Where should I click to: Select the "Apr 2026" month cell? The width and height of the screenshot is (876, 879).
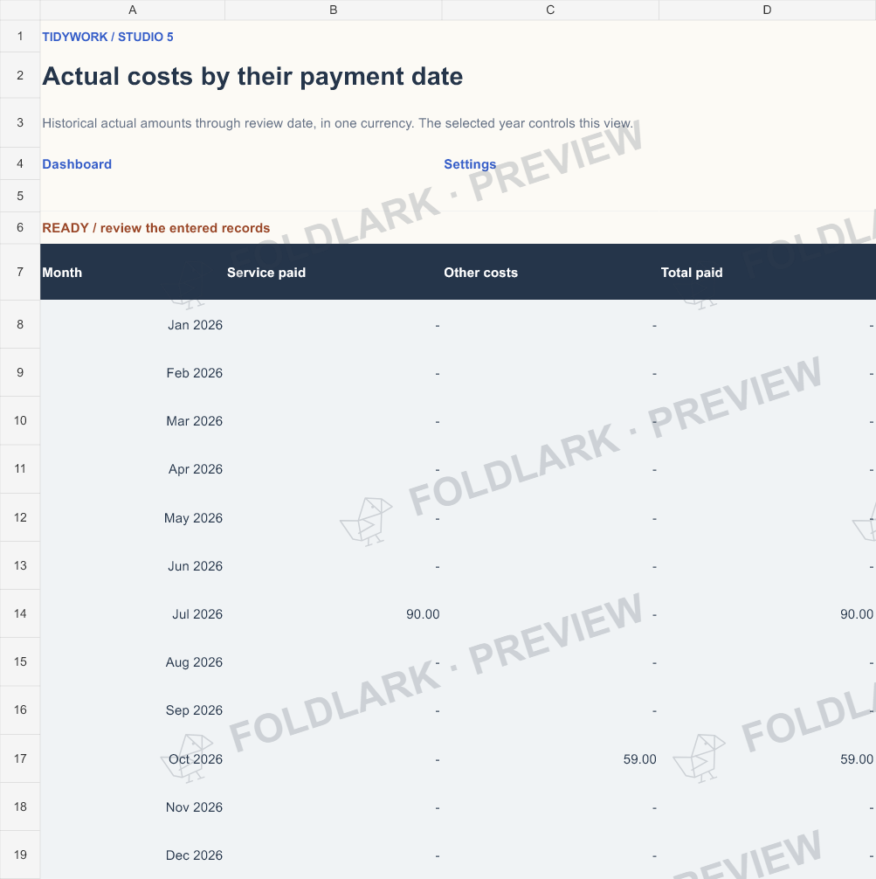(x=132, y=469)
